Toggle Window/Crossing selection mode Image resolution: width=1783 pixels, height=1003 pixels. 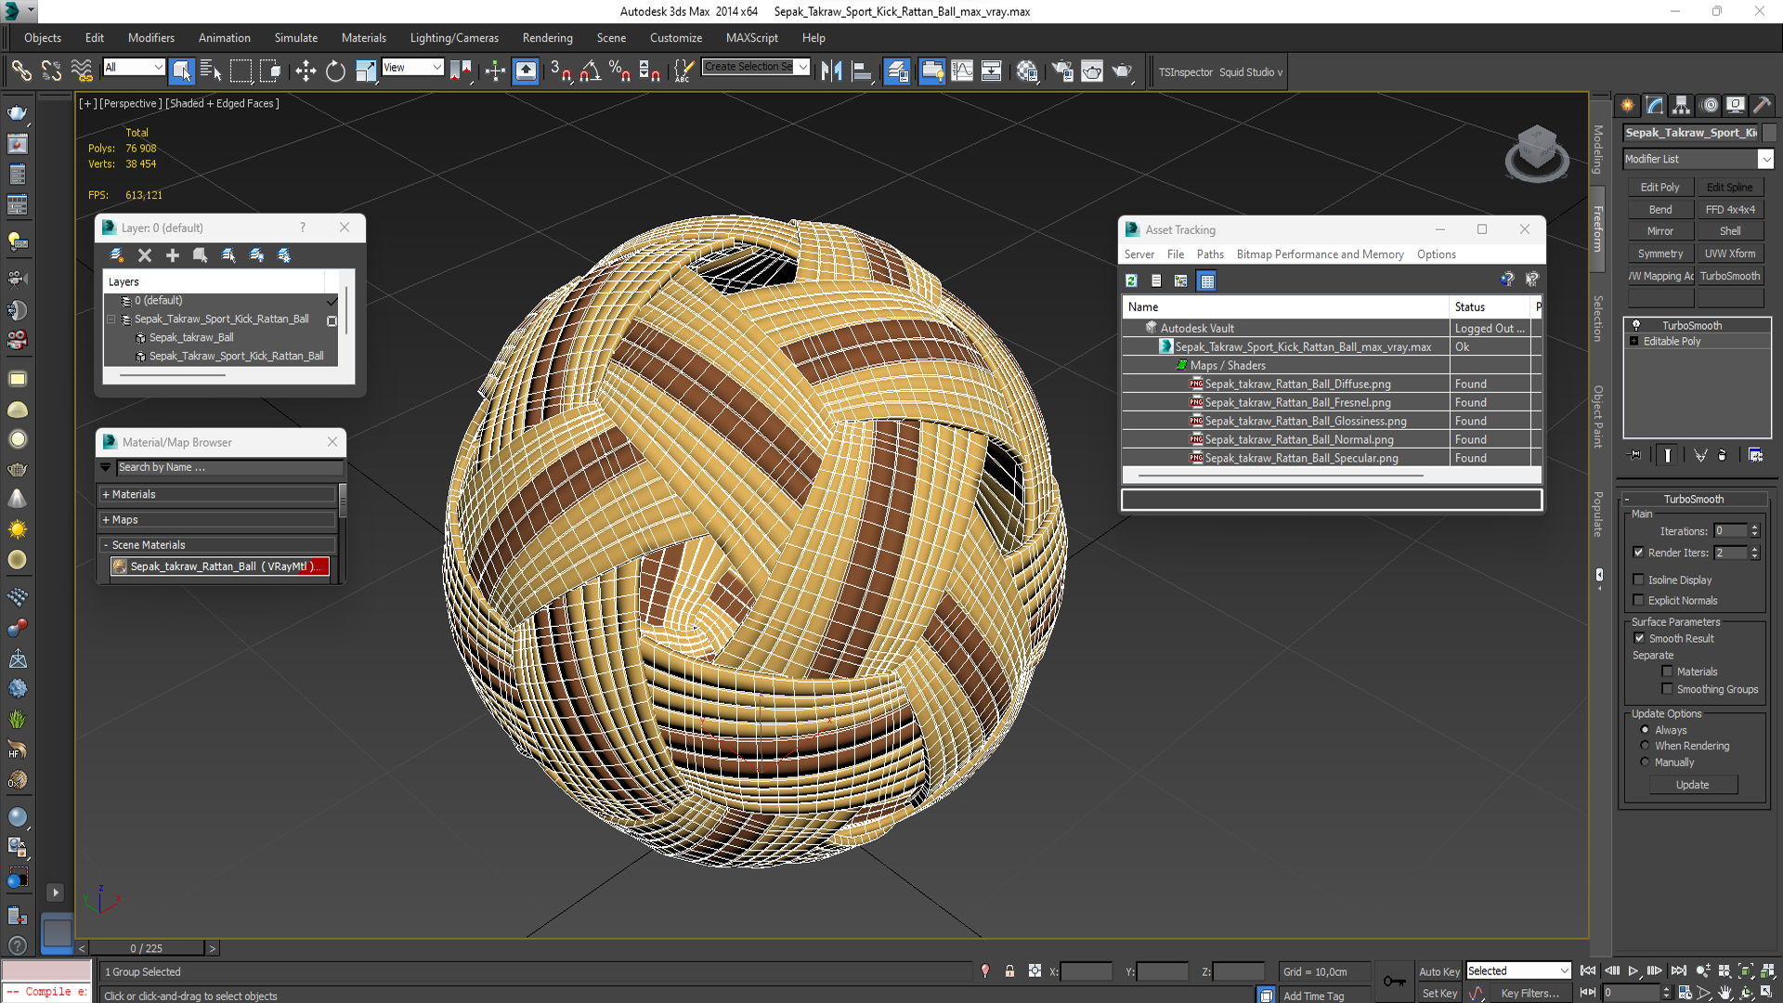pyautogui.click(x=270, y=71)
